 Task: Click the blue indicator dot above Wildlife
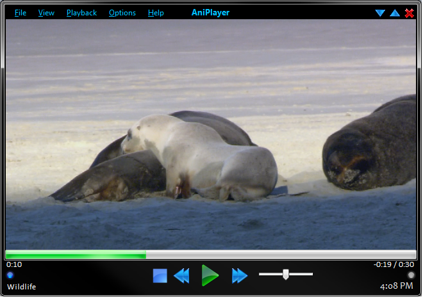click(x=10, y=275)
